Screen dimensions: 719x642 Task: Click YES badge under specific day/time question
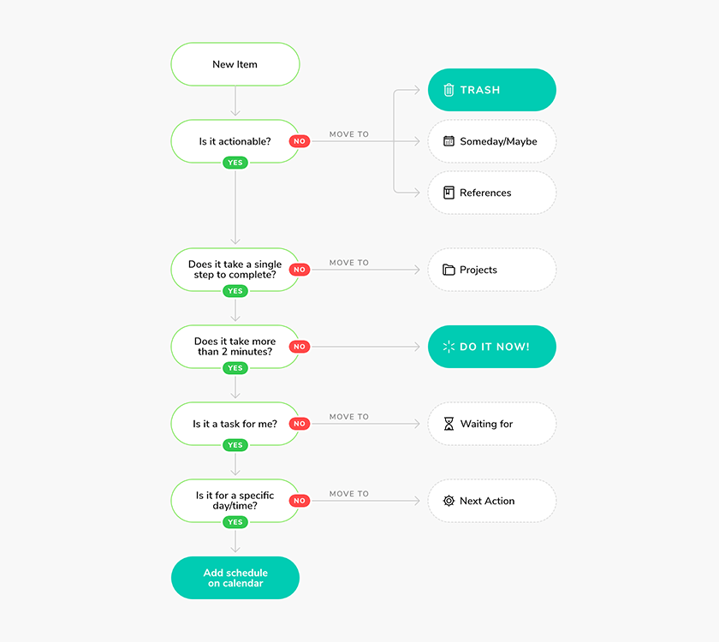235,522
